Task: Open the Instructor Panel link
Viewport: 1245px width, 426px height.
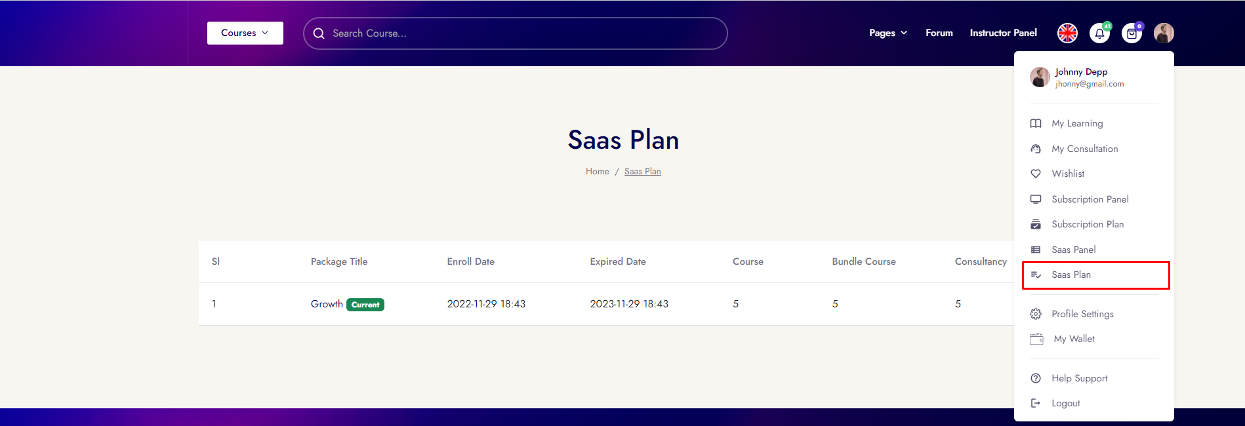Action: [x=1003, y=33]
